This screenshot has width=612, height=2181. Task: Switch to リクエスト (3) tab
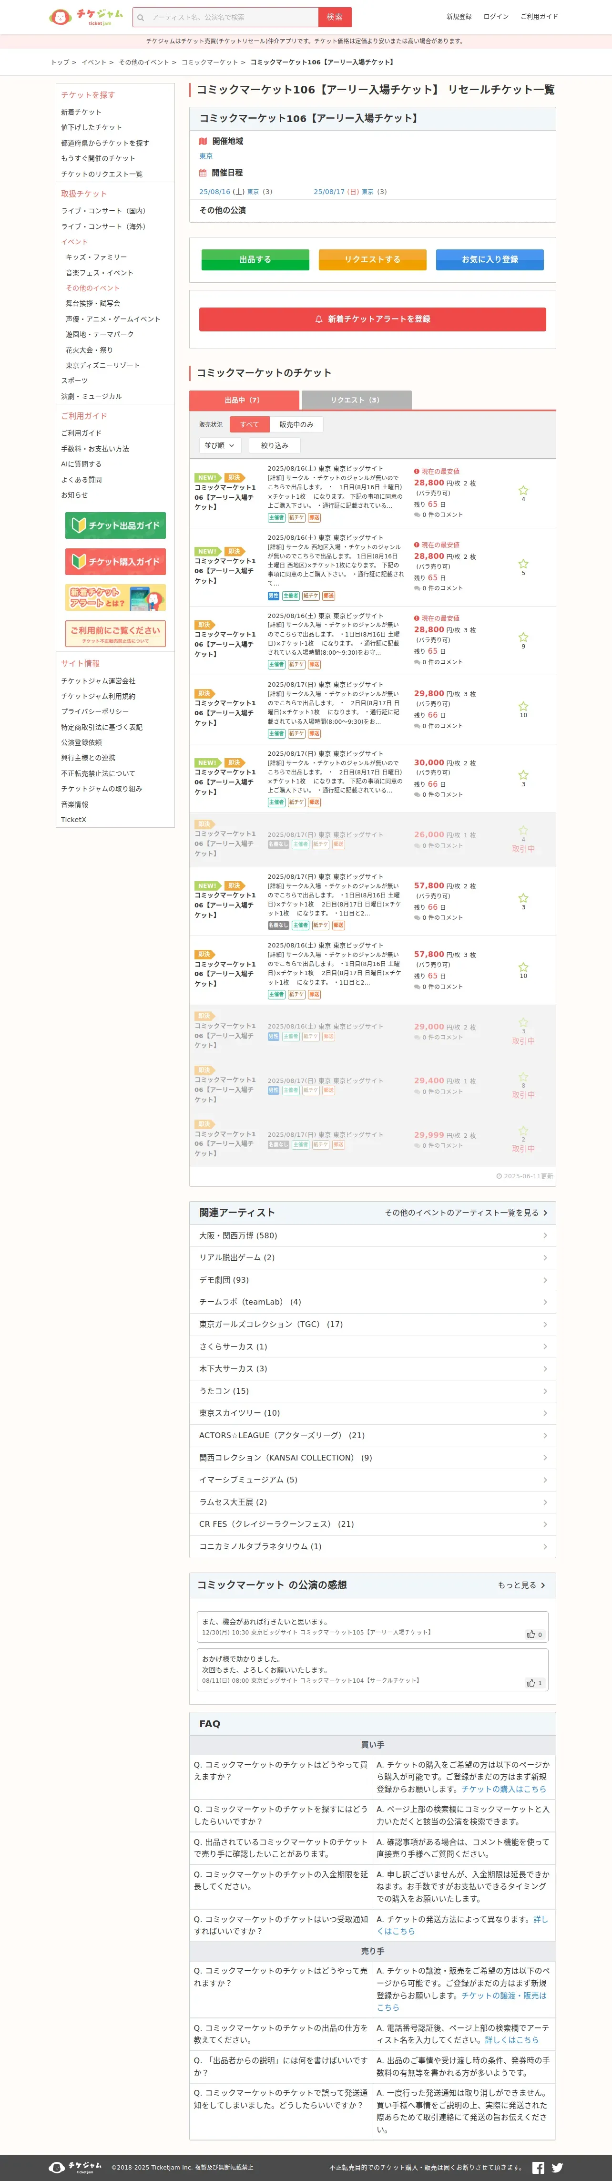pos(357,400)
